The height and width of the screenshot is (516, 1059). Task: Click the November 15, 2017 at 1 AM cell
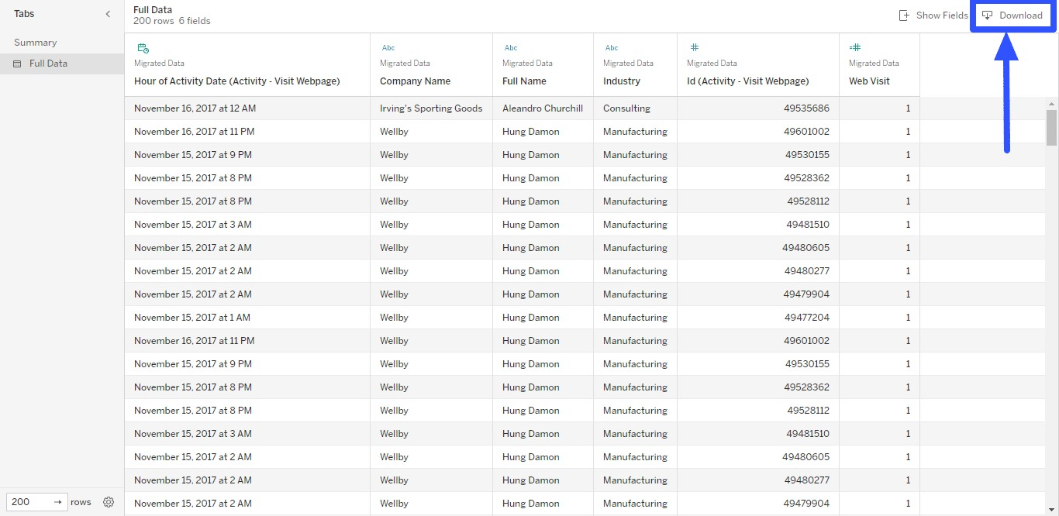(x=247, y=318)
